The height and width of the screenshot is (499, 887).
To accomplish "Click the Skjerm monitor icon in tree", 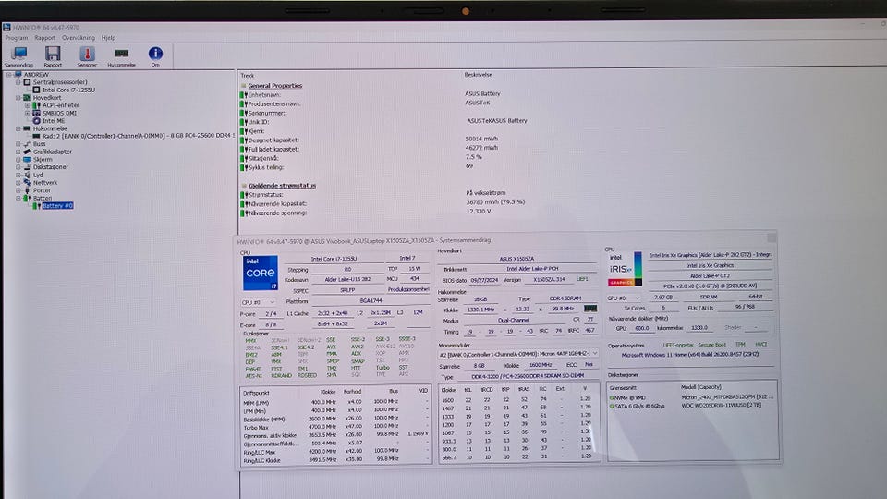I will 27,160.
